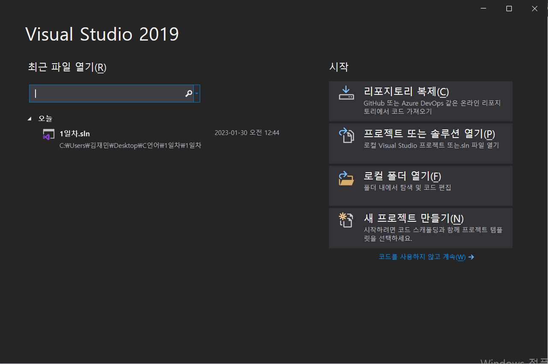Screen dimensions: 548x364
Task: Click the 로컬 폴더 열기(F) button title
Action: pos(402,176)
